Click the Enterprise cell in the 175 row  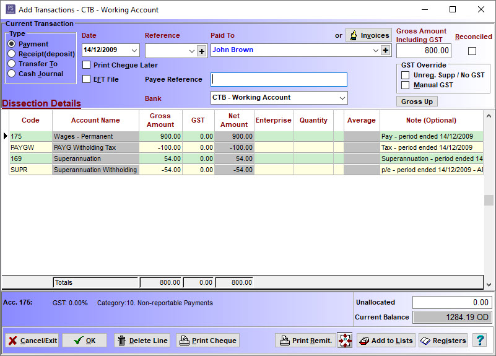click(274, 136)
